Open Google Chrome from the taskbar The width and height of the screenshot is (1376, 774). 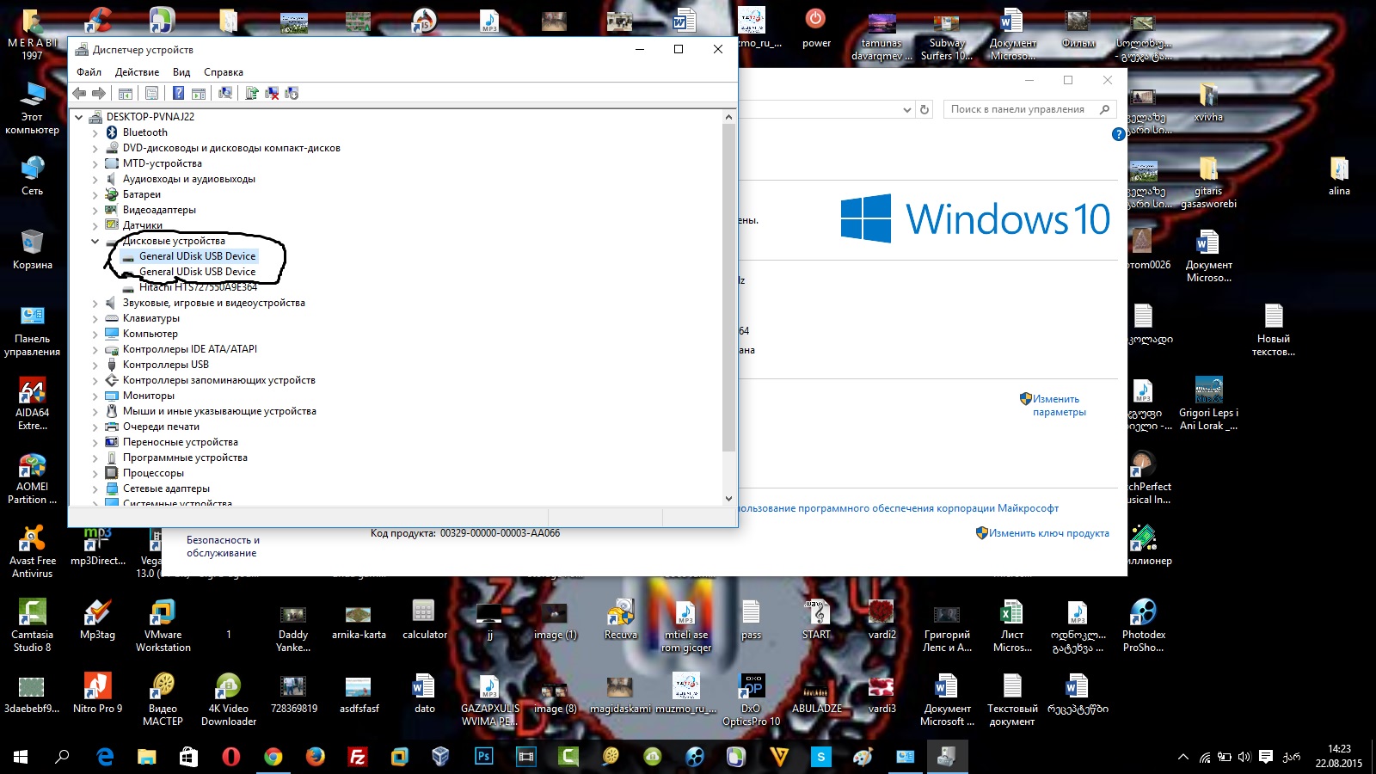click(273, 757)
